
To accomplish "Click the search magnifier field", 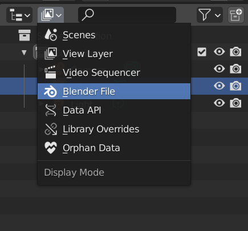I will click(127, 15).
